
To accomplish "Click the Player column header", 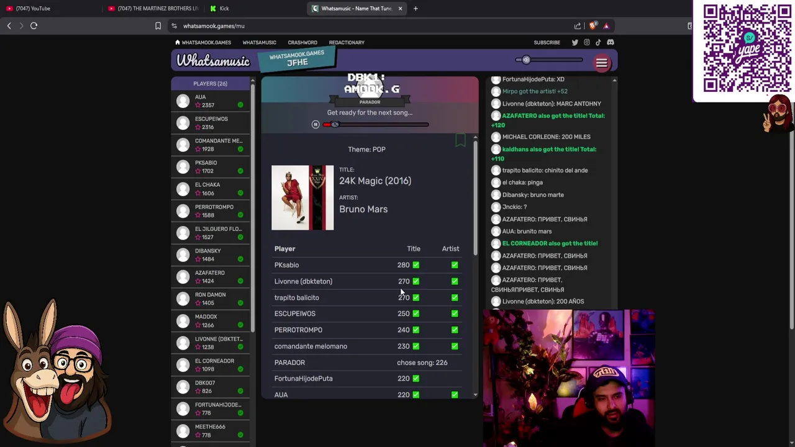I will pyautogui.click(x=285, y=249).
